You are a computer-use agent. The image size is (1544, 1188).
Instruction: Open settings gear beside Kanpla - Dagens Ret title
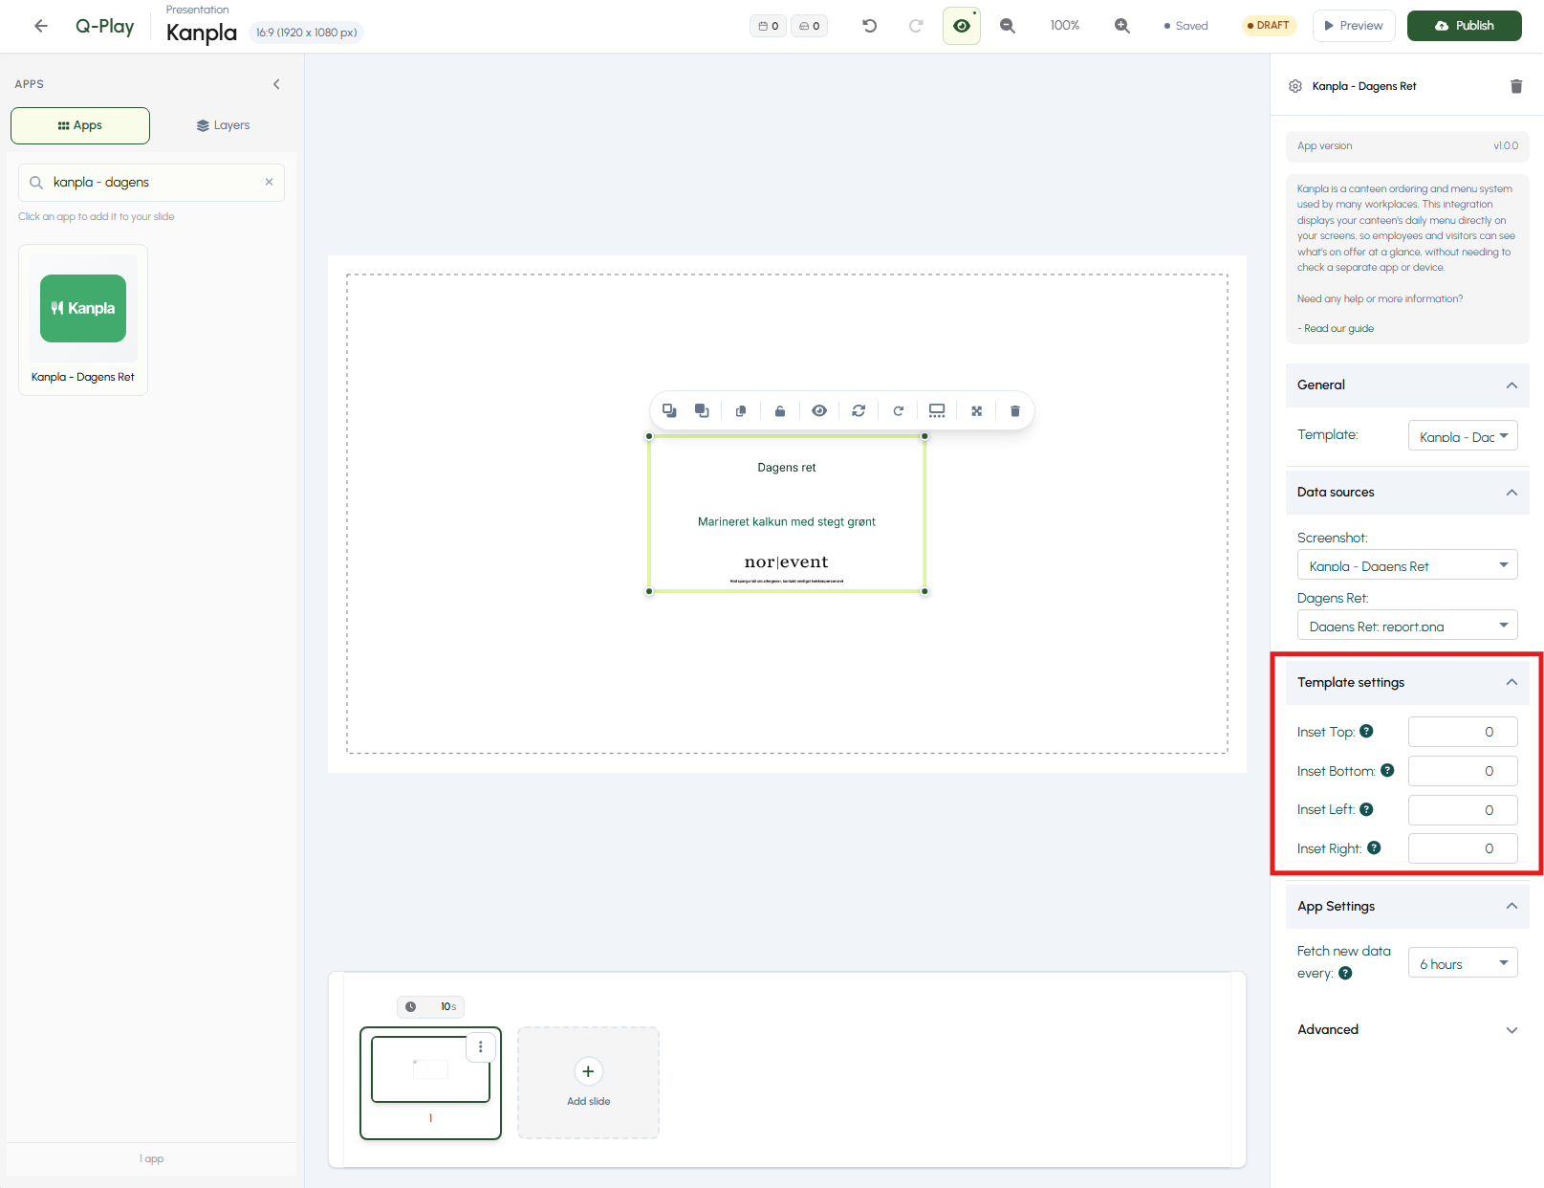[x=1295, y=86]
